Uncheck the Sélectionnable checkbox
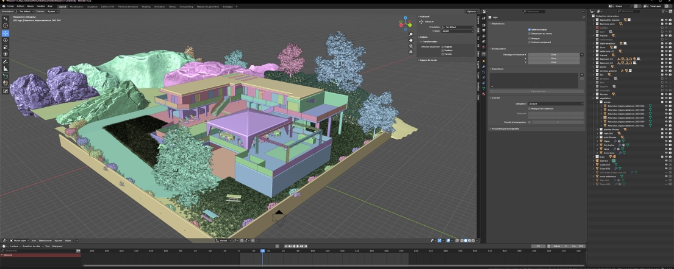The image size is (674, 269). pos(529,29)
